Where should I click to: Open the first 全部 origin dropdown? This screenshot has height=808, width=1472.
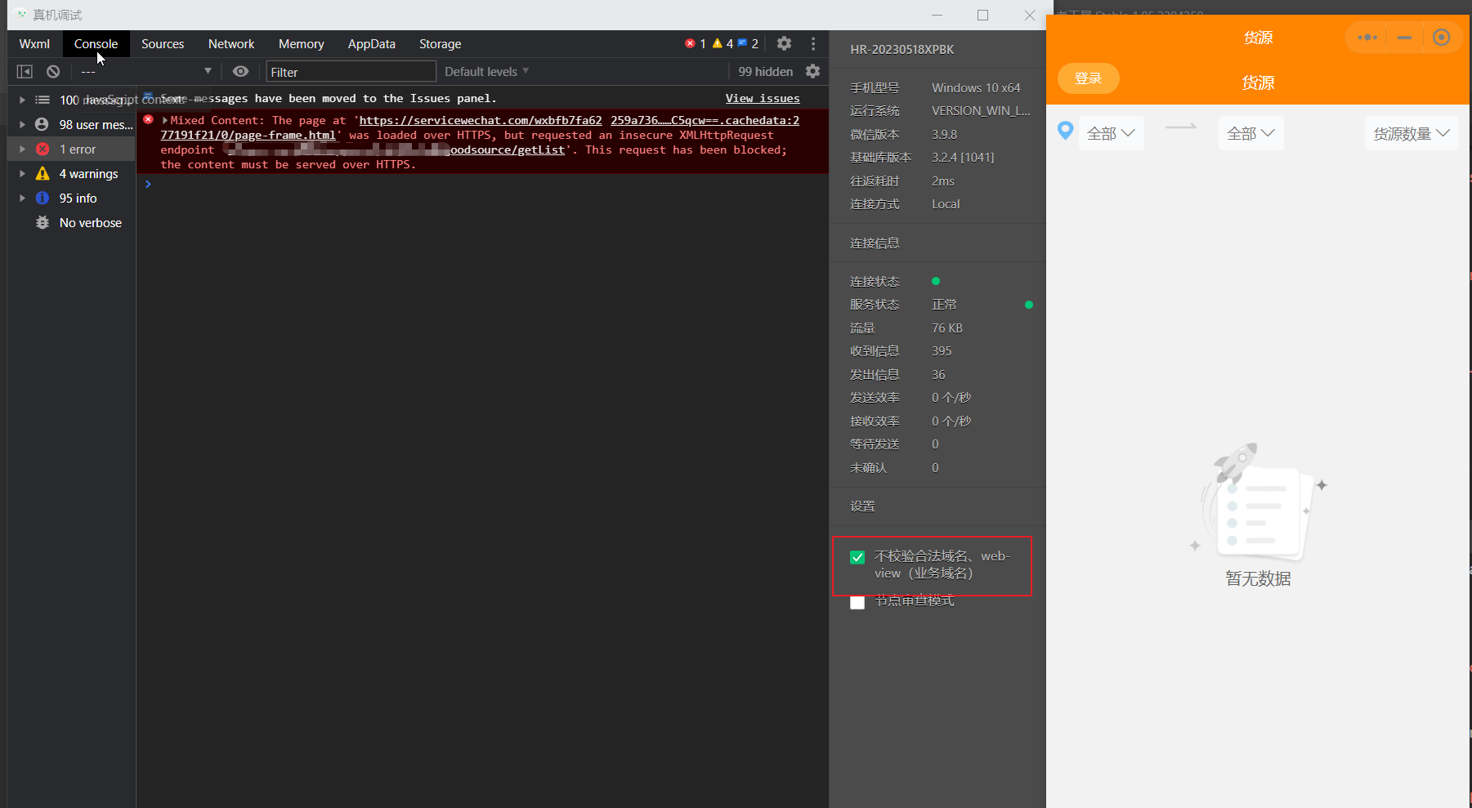pos(1111,133)
